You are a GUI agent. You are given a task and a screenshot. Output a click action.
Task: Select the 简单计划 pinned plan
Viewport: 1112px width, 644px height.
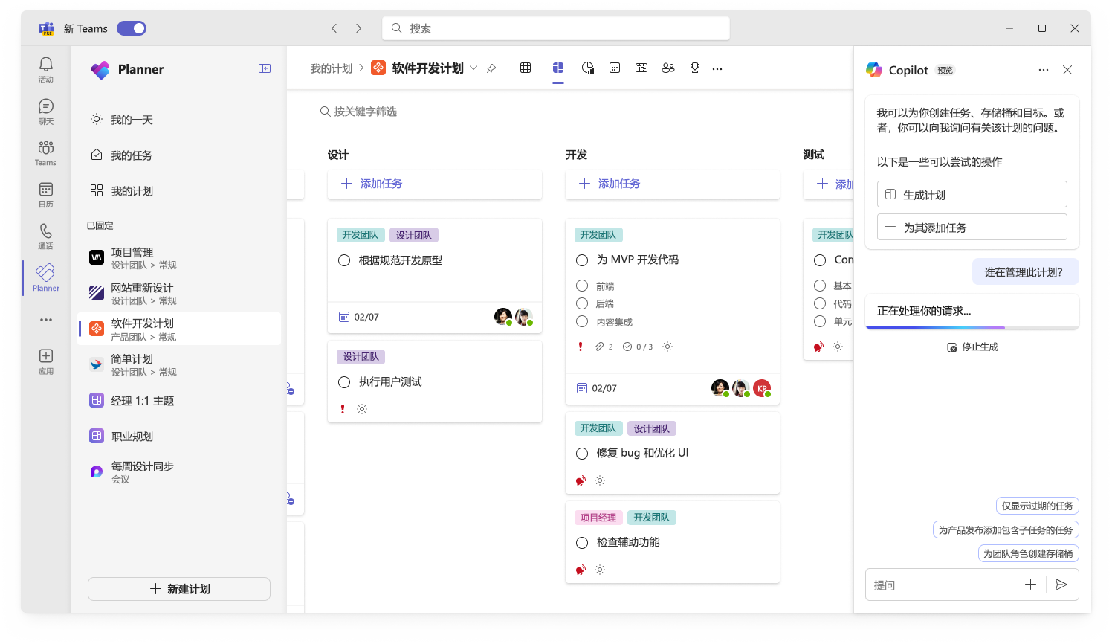[180, 365]
